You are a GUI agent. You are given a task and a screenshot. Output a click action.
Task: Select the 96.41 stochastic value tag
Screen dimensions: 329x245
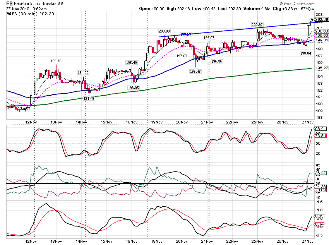click(320, 129)
